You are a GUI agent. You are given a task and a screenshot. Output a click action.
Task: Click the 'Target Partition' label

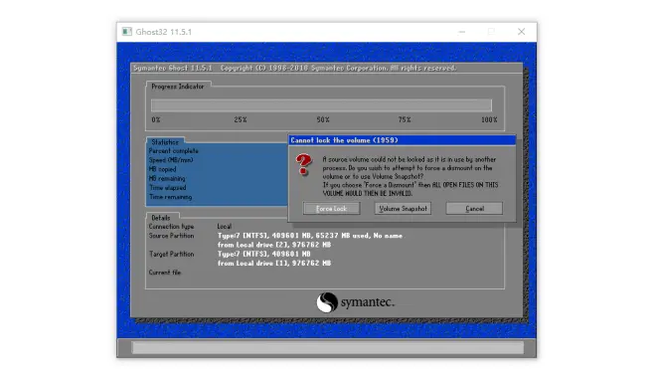click(x=171, y=255)
